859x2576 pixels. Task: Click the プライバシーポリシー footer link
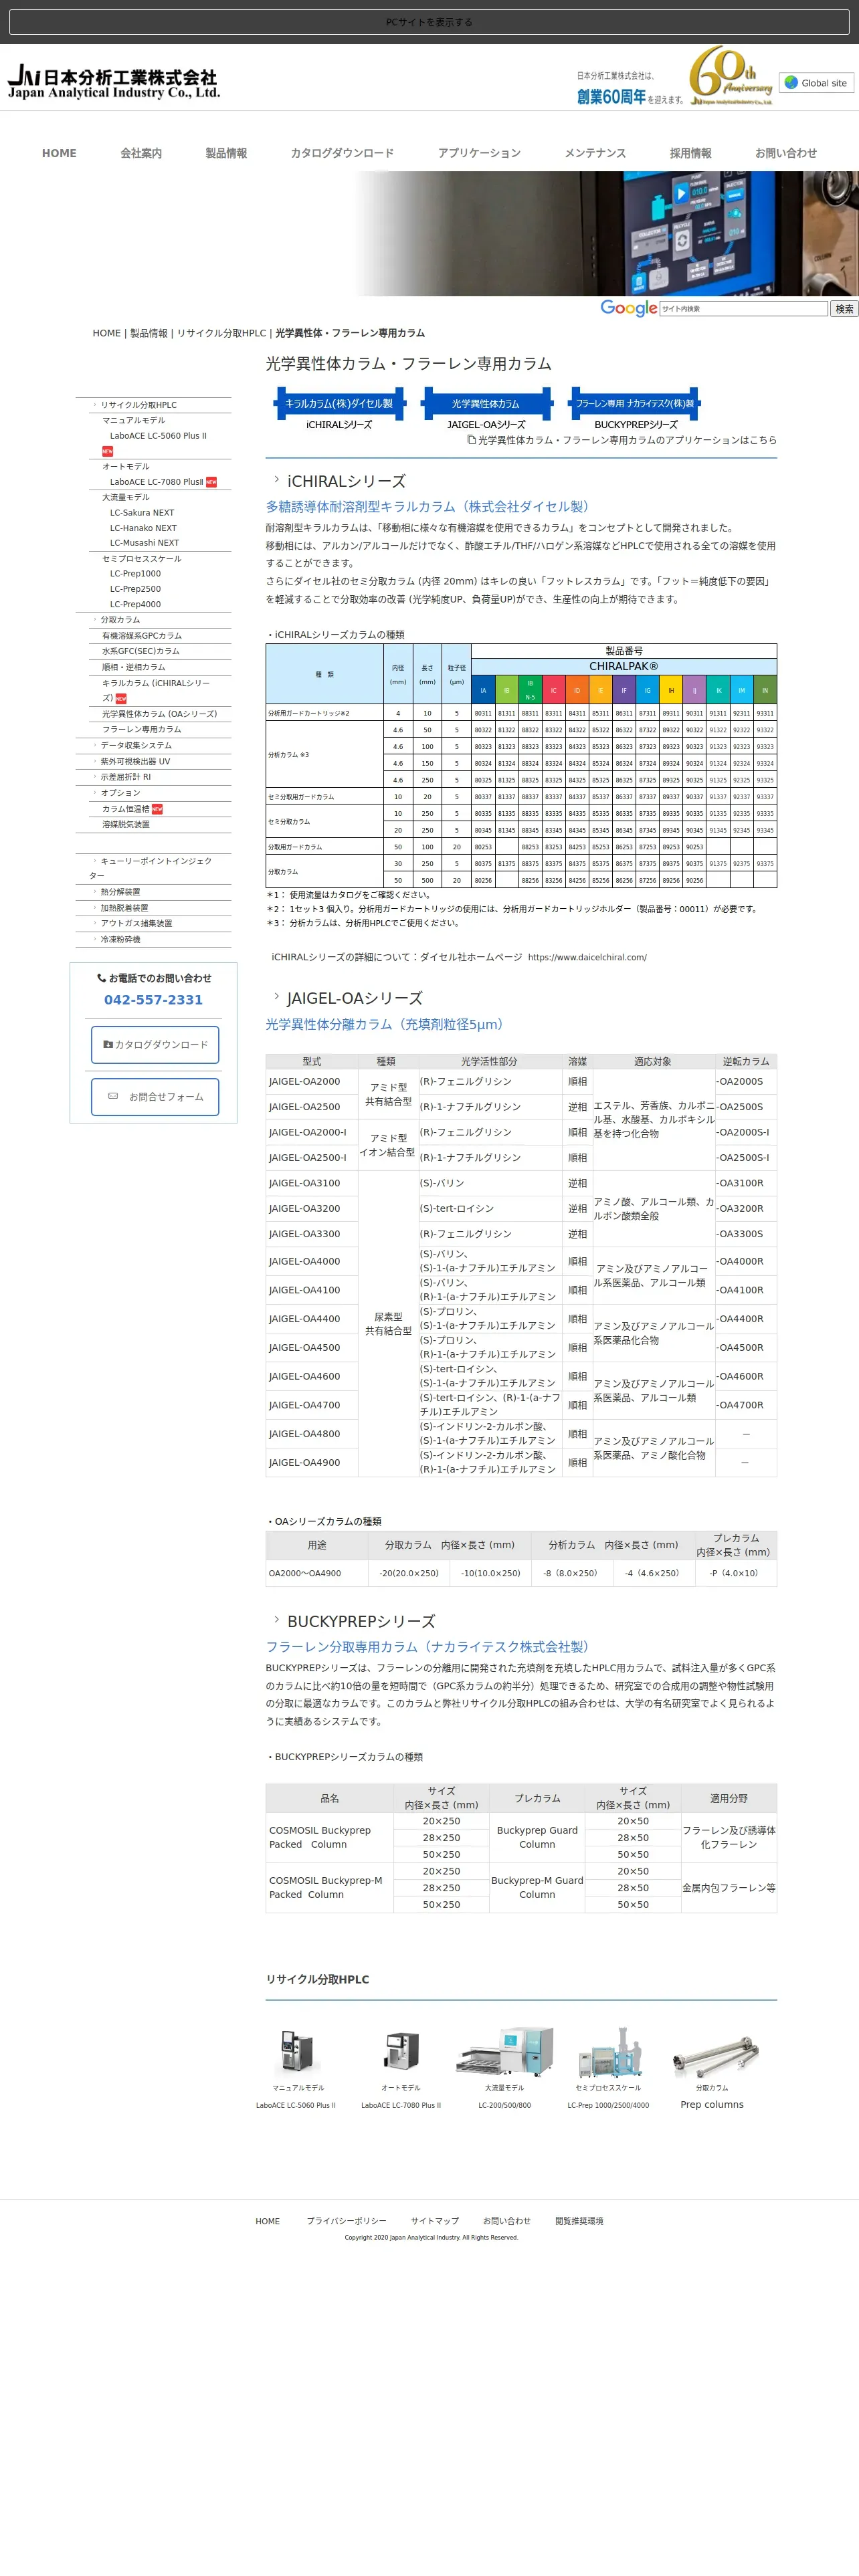(346, 2220)
